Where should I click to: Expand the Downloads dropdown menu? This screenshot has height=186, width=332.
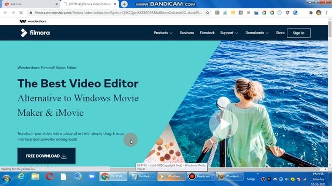[x=257, y=33]
